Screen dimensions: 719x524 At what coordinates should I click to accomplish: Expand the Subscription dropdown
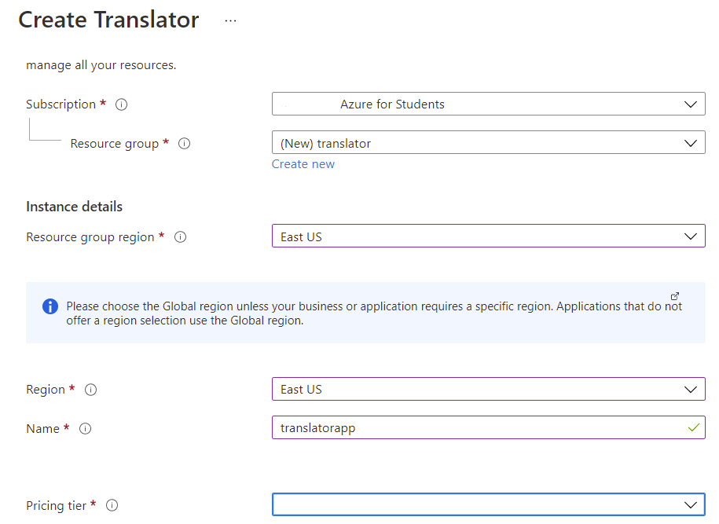pos(488,104)
